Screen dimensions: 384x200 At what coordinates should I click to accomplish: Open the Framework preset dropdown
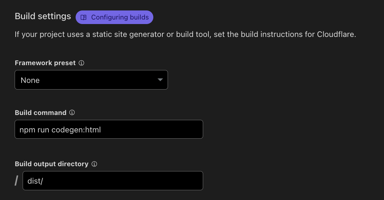(x=91, y=80)
